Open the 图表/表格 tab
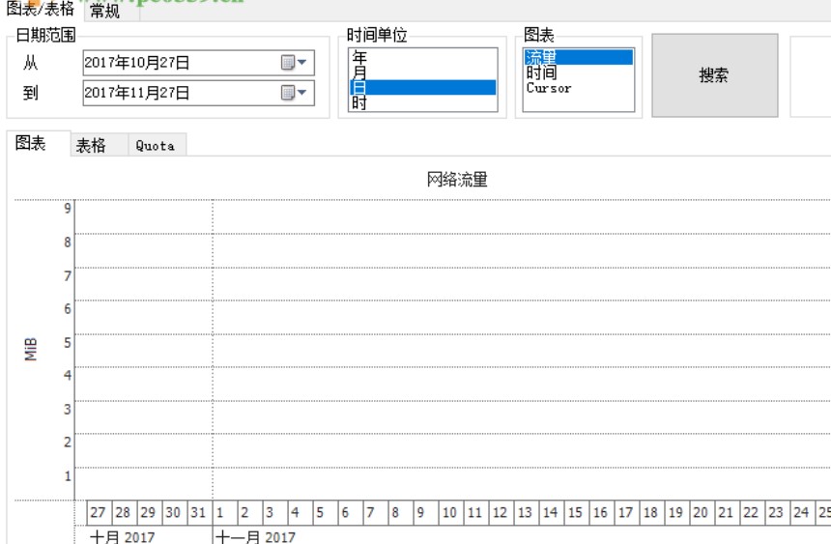This screenshot has width=831, height=544. (41, 9)
